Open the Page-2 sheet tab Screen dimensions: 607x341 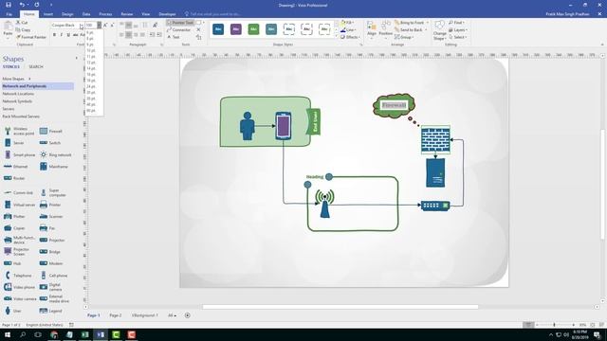click(116, 315)
